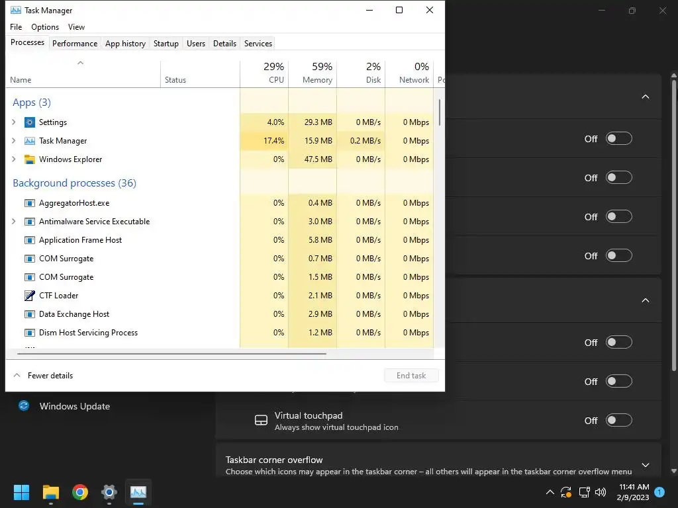Toggle the Virtual touchpad switch in Settings
Viewport: 678px width, 508px height.
pos(619,420)
